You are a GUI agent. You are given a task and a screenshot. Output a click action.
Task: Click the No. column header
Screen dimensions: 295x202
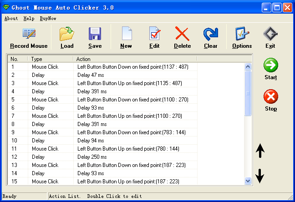[18, 59]
